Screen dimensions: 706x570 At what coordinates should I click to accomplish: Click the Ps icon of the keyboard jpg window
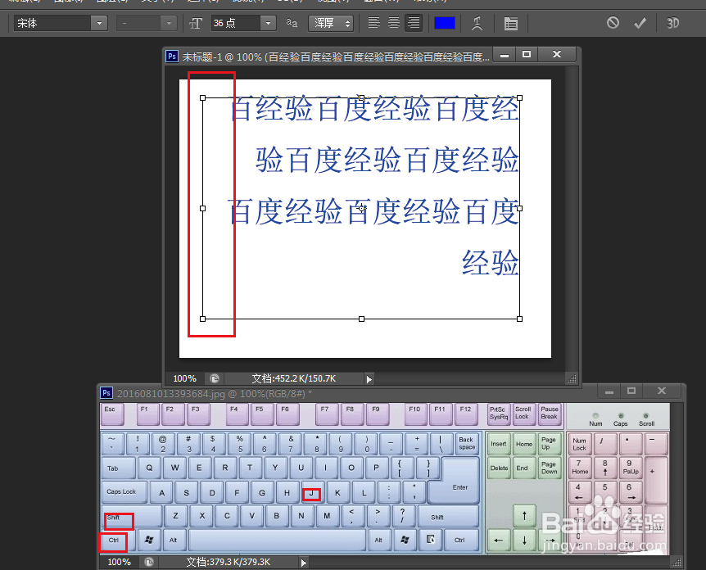[106, 392]
